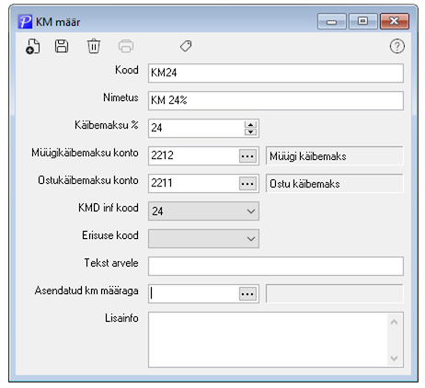425x388 pixels.
Task: Click the greyed-out printer icon
Action: pos(126,46)
